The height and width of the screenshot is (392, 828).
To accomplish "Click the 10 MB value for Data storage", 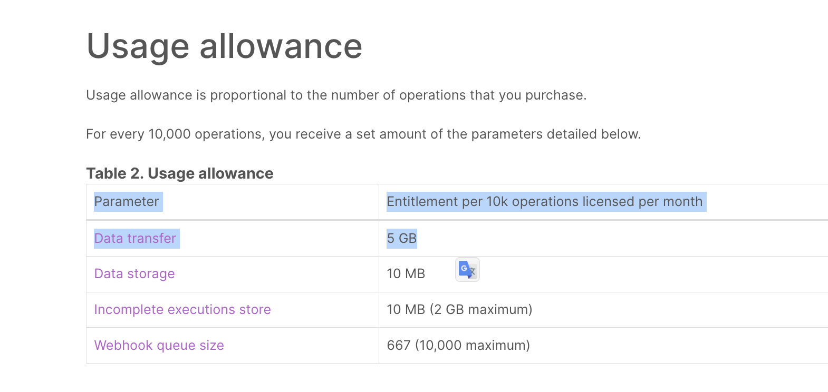I will tap(406, 274).
